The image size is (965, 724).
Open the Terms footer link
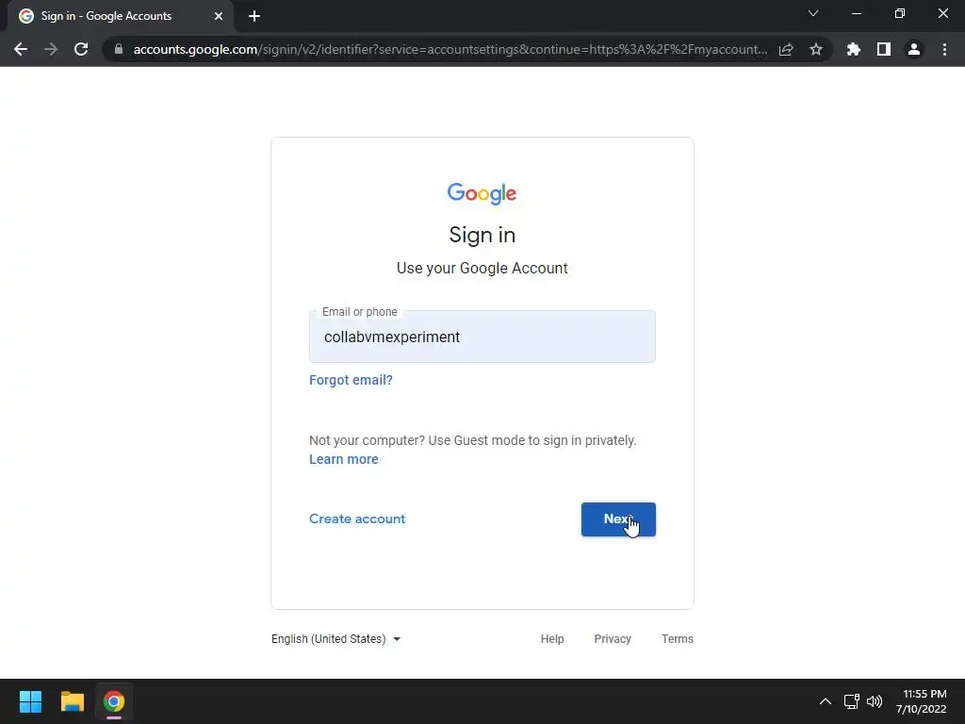677,639
